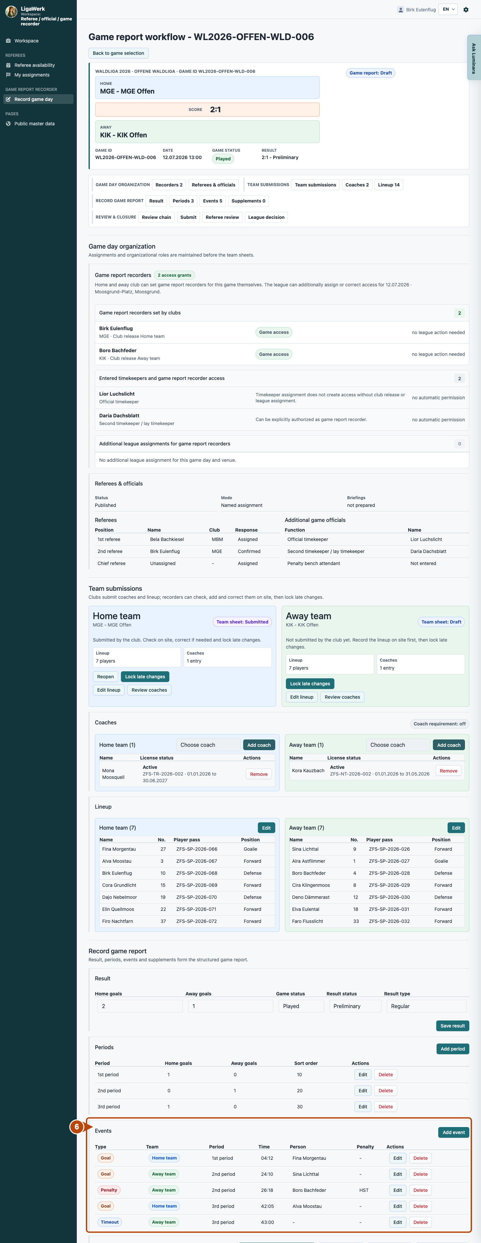This screenshot has height=1243, width=481.
Task: Click the Record game day pencil icon
Action: click(8, 99)
